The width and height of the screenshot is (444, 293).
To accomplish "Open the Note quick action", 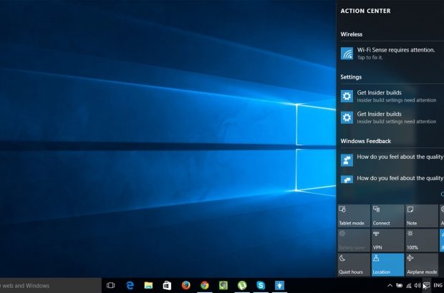I will [x=421, y=216].
